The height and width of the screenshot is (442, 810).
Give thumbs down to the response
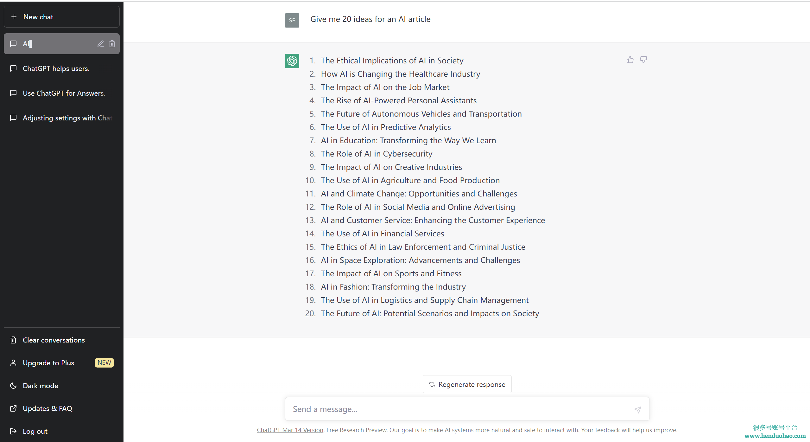click(x=643, y=60)
